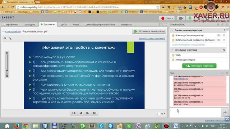Screen dimensions: 230x129
Task: Toggle camera for Александр Зотов
Action: point(219,35)
